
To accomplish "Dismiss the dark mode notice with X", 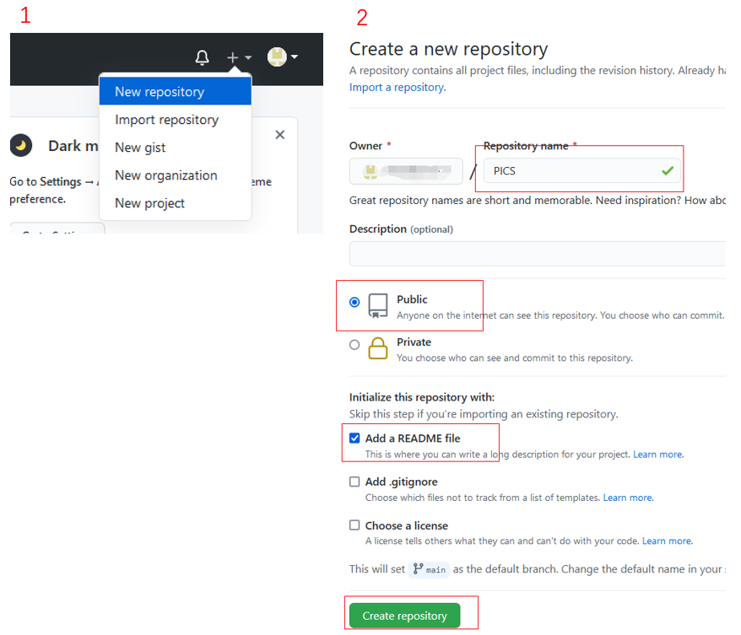I will pos(279,135).
